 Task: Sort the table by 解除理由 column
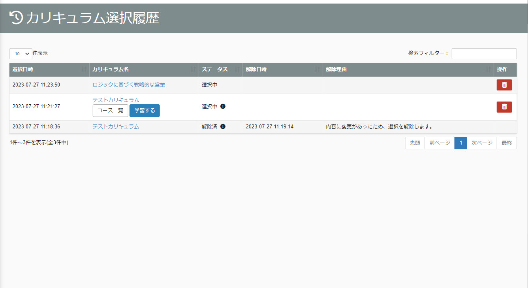tap(408, 70)
